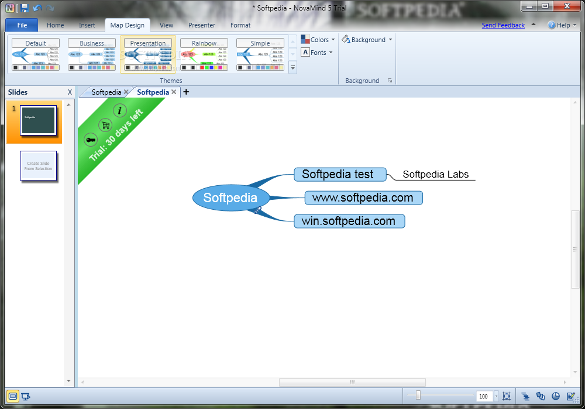Toggle the outline panel icon
This screenshot has width=585, height=409.
(525, 396)
